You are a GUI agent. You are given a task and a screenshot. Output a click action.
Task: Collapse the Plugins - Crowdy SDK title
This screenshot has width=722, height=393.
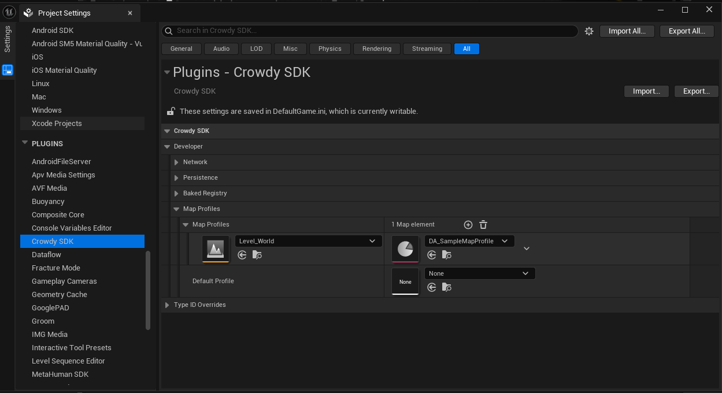[x=167, y=72]
